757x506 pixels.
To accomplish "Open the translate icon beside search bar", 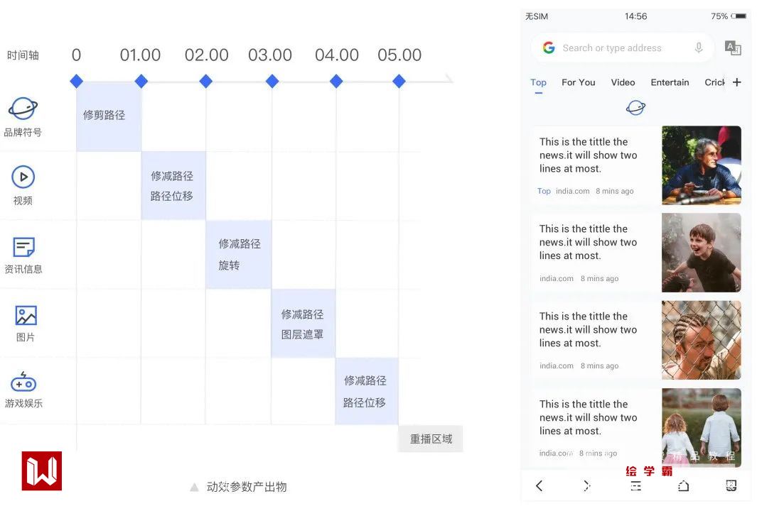I will [x=732, y=48].
